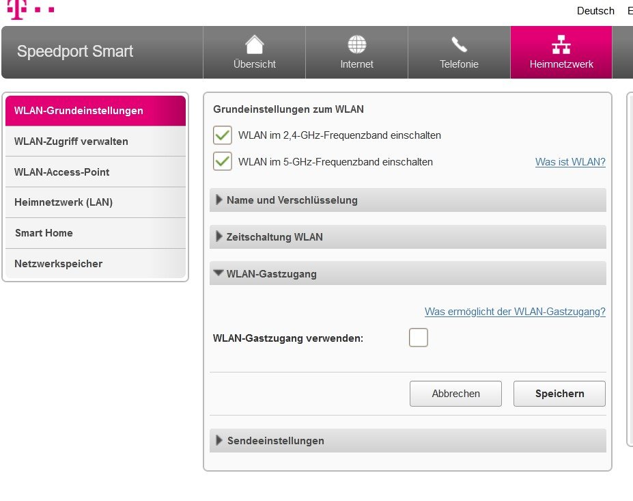
Task: Click the Speedport Smart title
Action: (75, 51)
